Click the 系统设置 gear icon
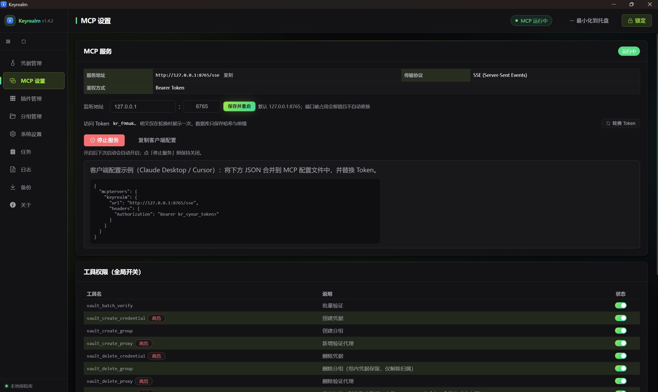Image resolution: width=658 pixels, height=392 pixels. click(x=13, y=134)
